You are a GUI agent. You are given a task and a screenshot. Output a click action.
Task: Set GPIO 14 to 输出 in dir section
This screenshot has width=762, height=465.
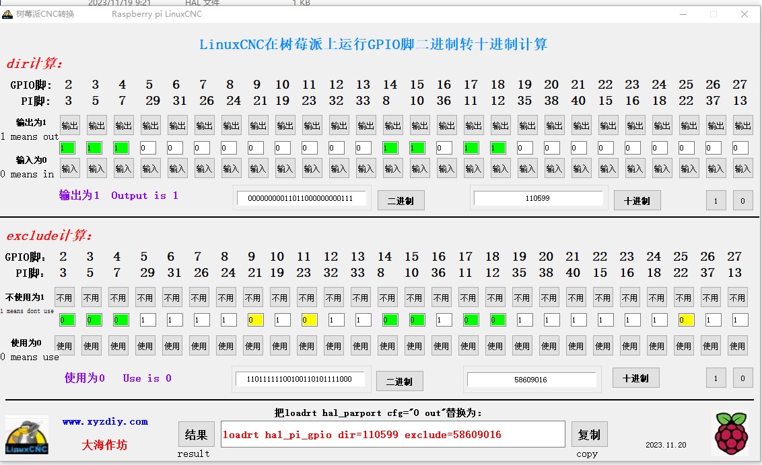click(392, 126)
